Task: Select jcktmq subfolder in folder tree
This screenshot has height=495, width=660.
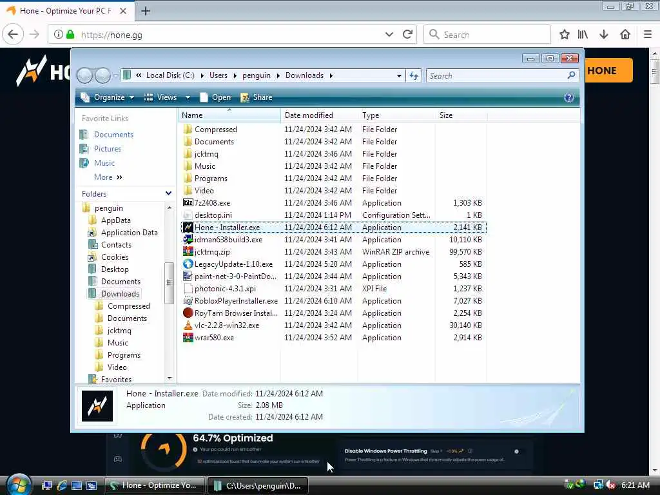Action: pyautogui.click(x=119, y=331)
